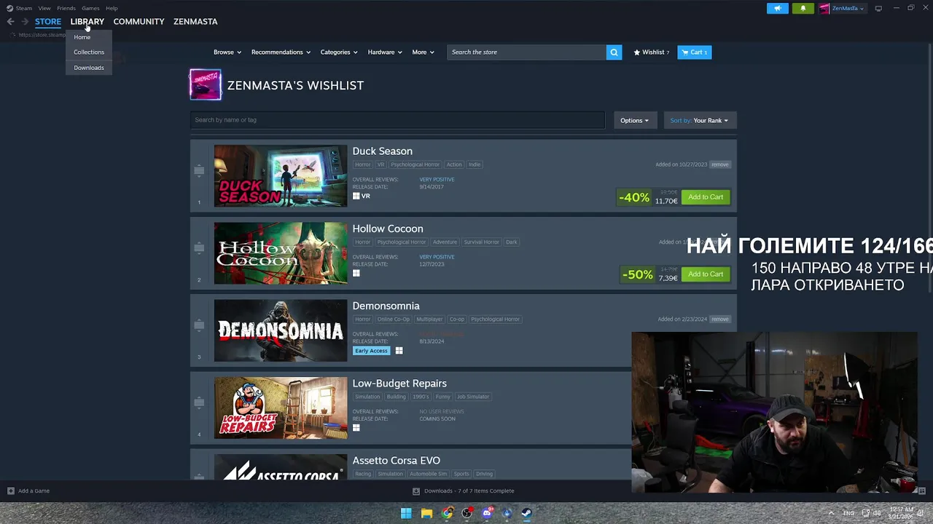Click the Online Co-Op tag on Demonsomnia
The image size is (933, 524).
tap(394, 319)
